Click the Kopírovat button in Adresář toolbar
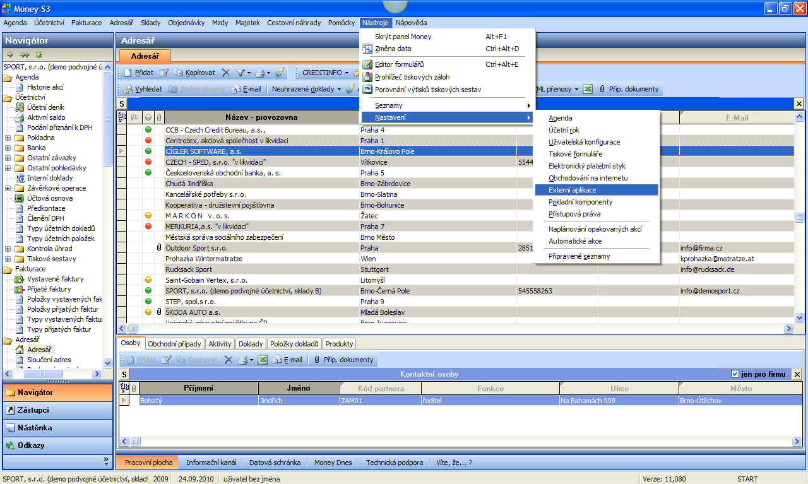Screen dimensions: 808x484 [194, 73]
